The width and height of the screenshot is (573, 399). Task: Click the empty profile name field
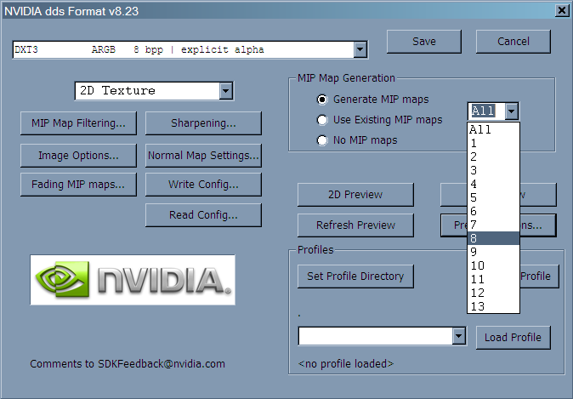376,336
